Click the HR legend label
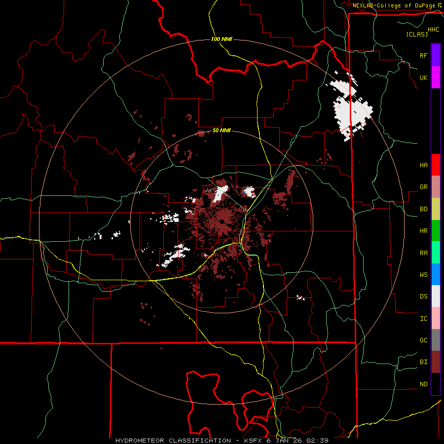 point(423,231)
